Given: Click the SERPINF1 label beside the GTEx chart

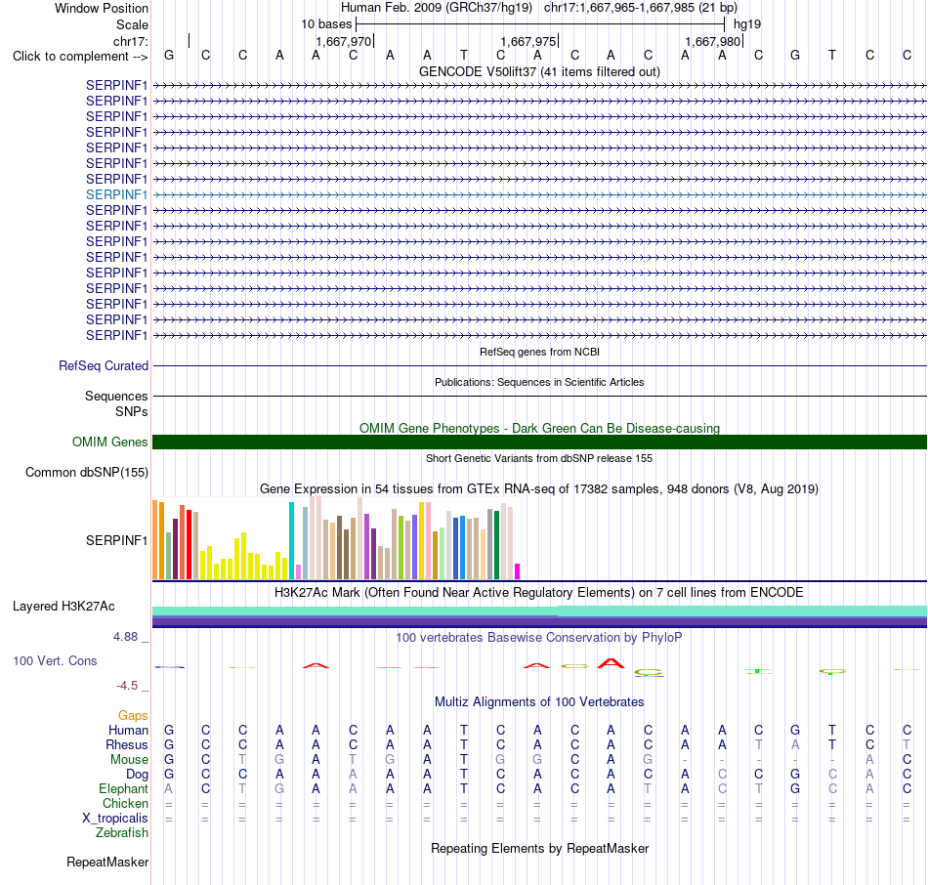Looking at the screenshot, I should pos(116,540).
